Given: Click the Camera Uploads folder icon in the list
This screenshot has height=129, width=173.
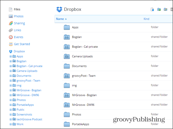Looking at the screenshot, I should pyautogui.click(x=67, y=57).
